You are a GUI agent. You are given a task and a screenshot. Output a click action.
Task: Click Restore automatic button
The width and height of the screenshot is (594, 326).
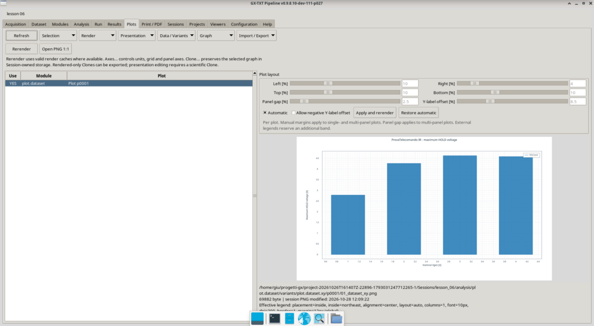click(x=419, y=113)
